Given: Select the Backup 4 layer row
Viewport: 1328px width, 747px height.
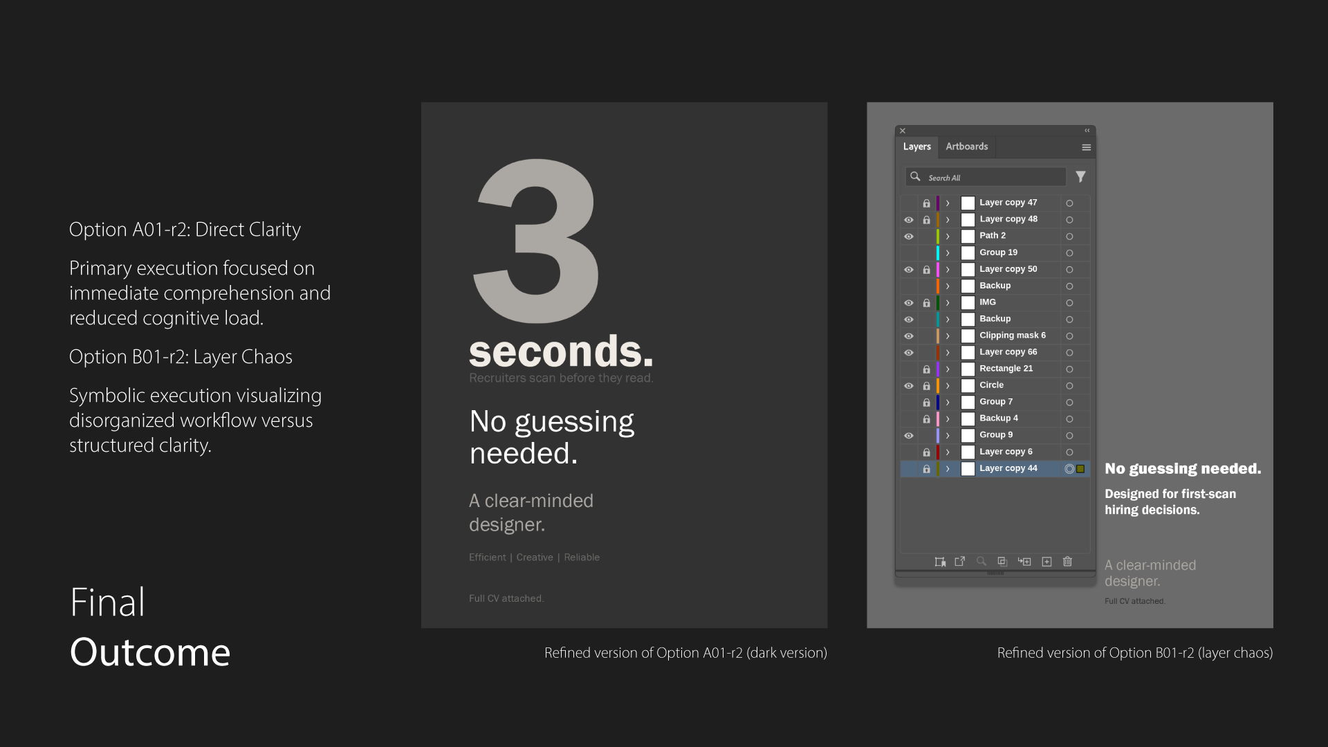Looking at the screenshot, I should click(x=999, y=418).
